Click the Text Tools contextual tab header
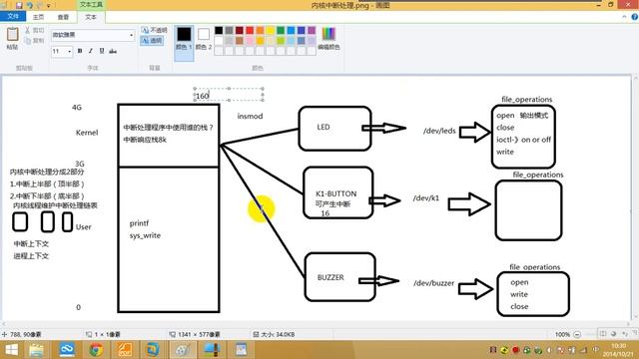This screenshot has height=359, width=639. tap(91, 4)
